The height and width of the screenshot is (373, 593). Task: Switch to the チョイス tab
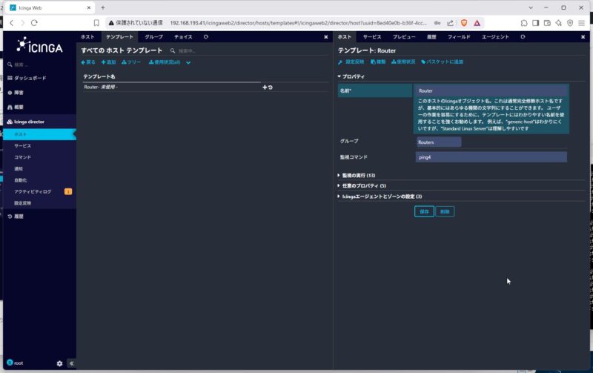tap(183, 36)
